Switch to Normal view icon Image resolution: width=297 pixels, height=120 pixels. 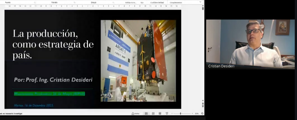pos(146,113)
